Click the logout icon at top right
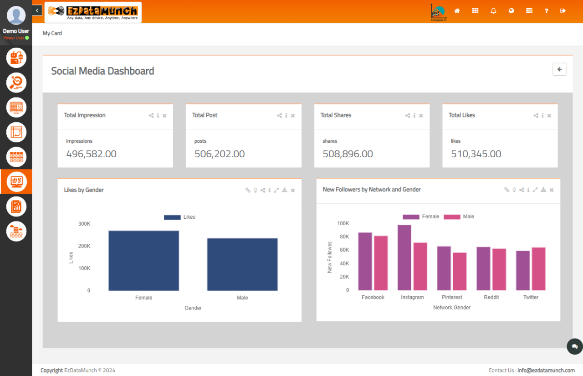Image resolution: width=583 pixels, height=376 pixels. pyautogui.click(x=563, y=10)
